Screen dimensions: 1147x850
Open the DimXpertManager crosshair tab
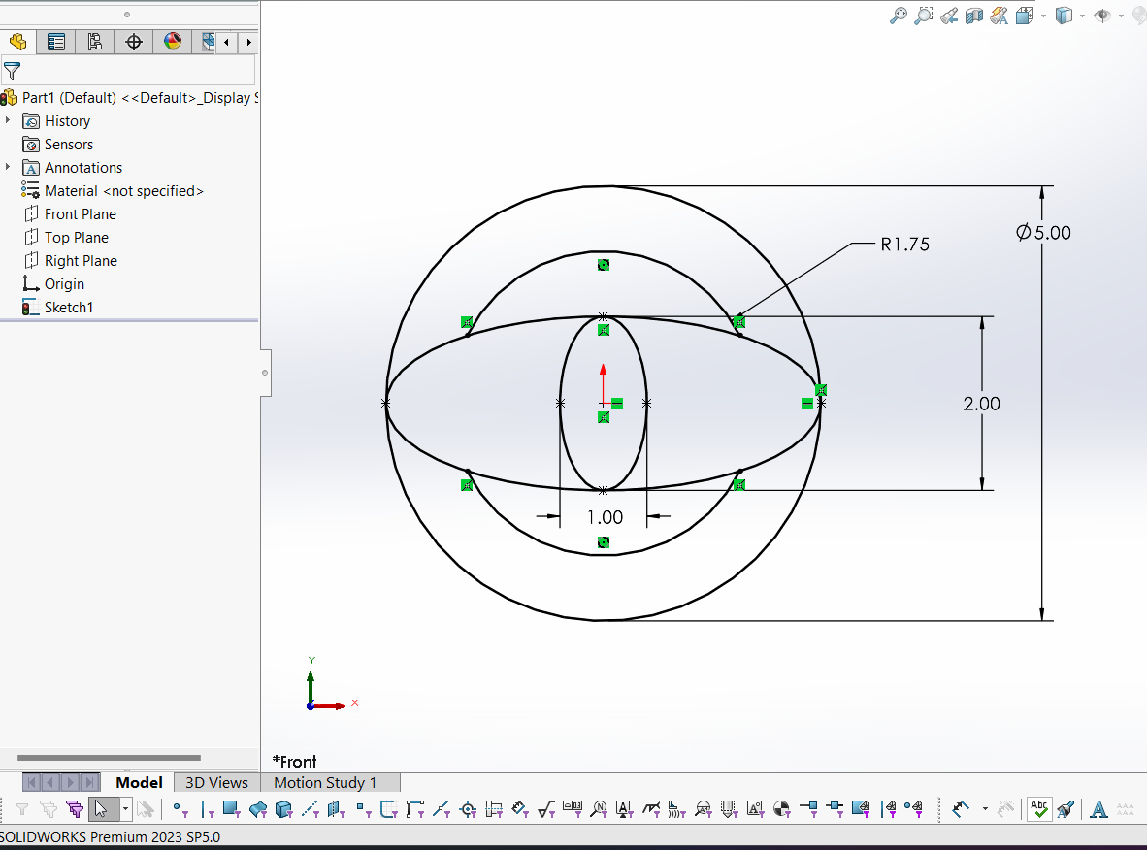click(x=133, y=42)
